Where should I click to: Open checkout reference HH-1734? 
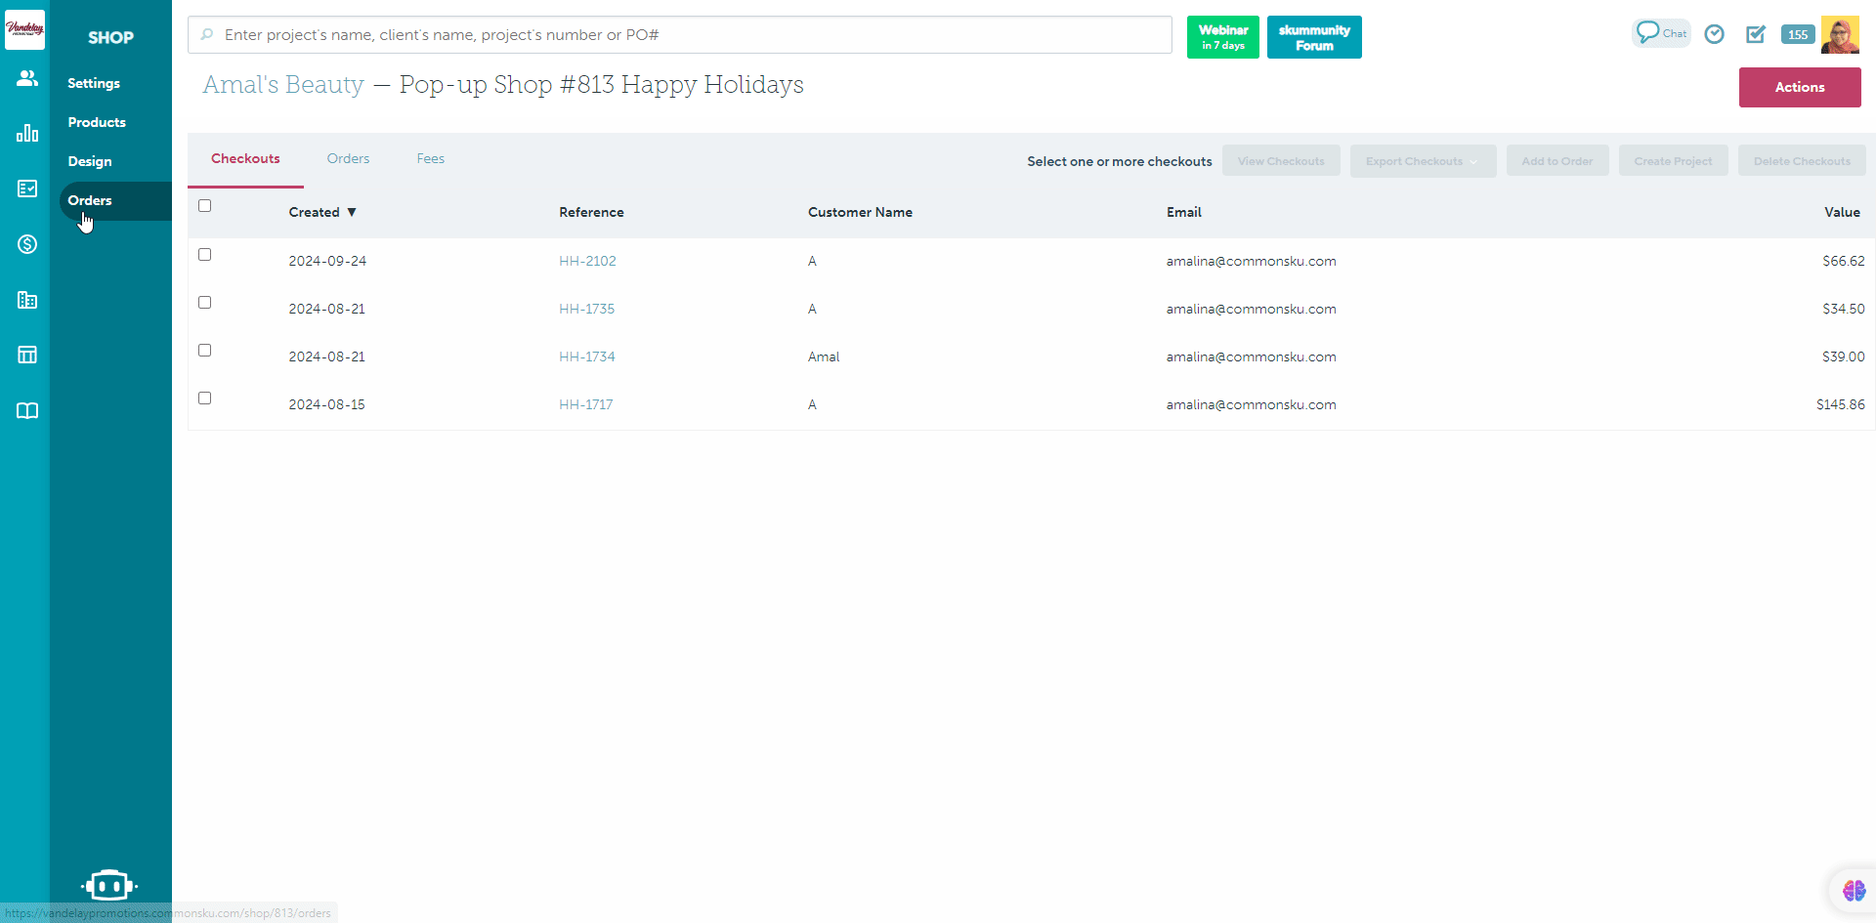click(586, 357)
